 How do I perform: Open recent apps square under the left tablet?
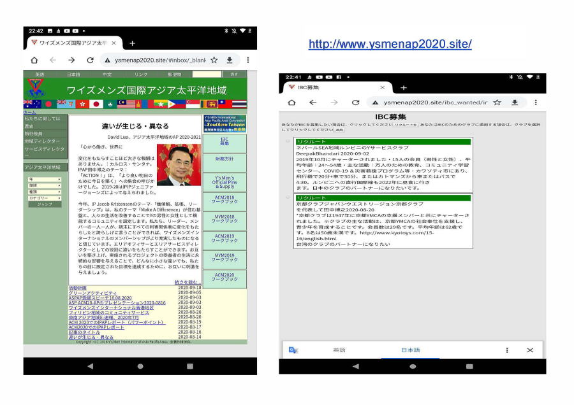(x=189, y=366)
